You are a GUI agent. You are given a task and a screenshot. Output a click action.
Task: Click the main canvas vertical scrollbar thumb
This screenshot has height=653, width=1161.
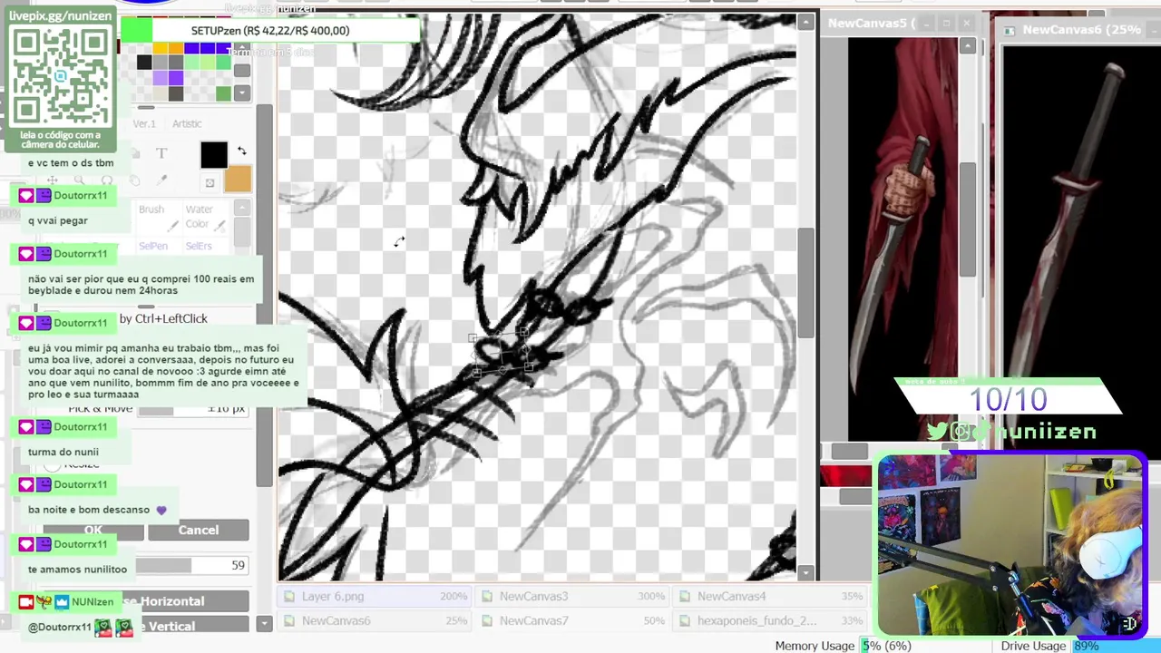point(805,283)
